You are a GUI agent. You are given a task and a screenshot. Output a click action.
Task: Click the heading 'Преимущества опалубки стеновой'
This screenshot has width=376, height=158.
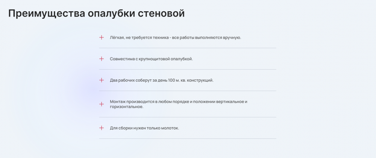pyautogui.click(x=96, y=14)
